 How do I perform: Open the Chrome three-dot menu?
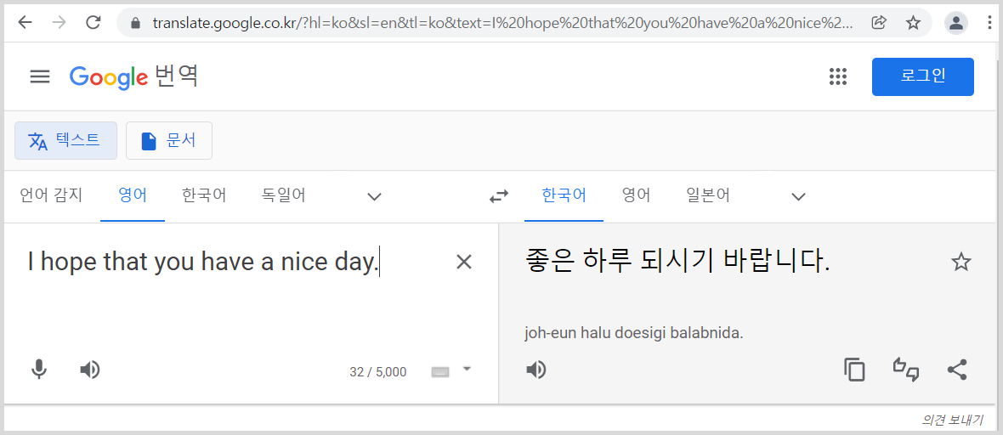[990, 23]
